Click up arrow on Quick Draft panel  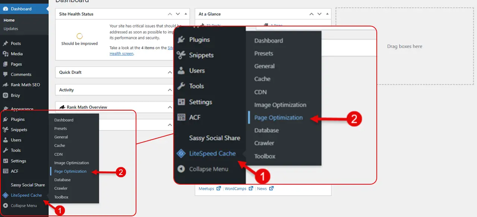pyautogui.click(x=170, y=73)
